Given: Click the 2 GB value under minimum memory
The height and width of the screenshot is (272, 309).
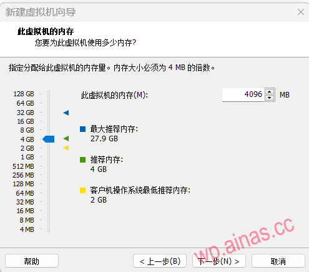Looking at the screenshot, I should [x=99, y=200].
